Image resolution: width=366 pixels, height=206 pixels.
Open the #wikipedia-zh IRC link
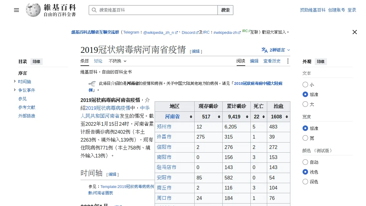pyautogui.click(x=227, y=32)
